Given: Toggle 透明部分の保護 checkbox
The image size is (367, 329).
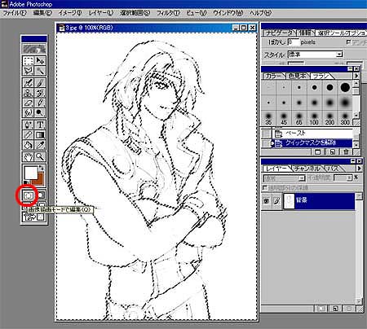Looking at the screenshot, I should coord(265,187).
